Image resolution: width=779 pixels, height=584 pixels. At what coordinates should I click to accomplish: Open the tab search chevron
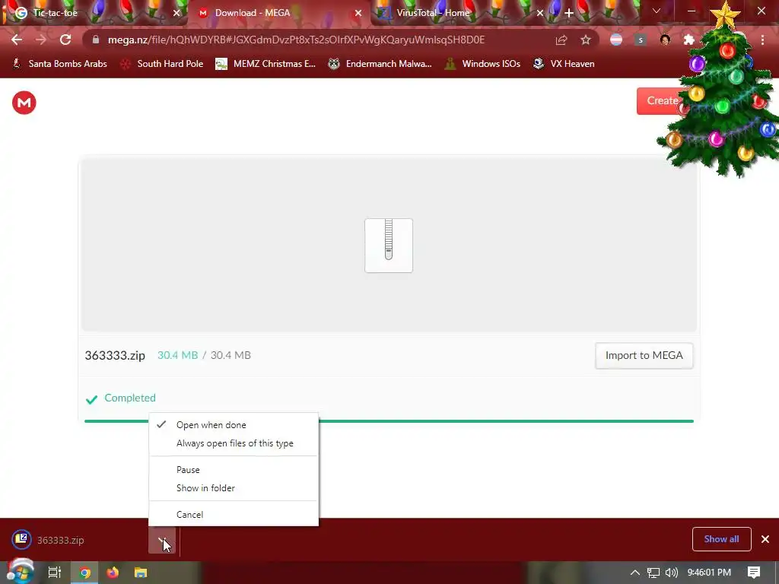tap(657, 11)
